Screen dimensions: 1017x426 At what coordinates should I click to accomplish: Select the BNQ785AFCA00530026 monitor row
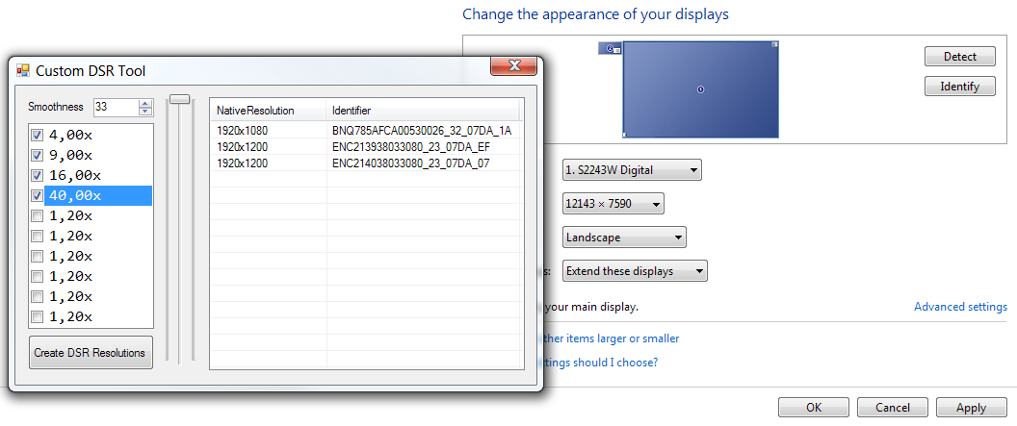pyautogui.click(x=366, y=130)
